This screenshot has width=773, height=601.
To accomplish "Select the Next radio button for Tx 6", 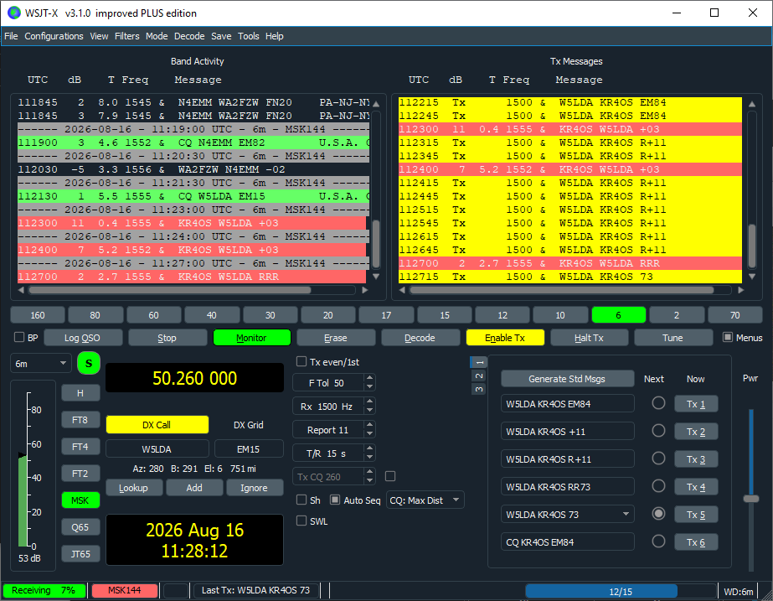I will [x=658, y=541].
